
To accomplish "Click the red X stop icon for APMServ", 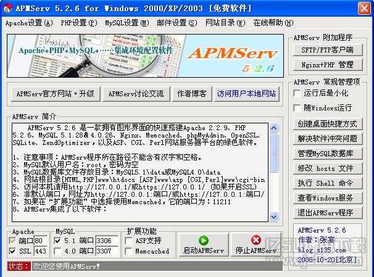I will point(256,240).
